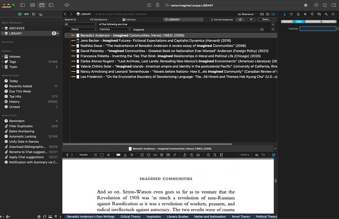The height and width of the screenshot is (219, 339).
Task: Toggle the AI search button
Action: click(251, 20)
